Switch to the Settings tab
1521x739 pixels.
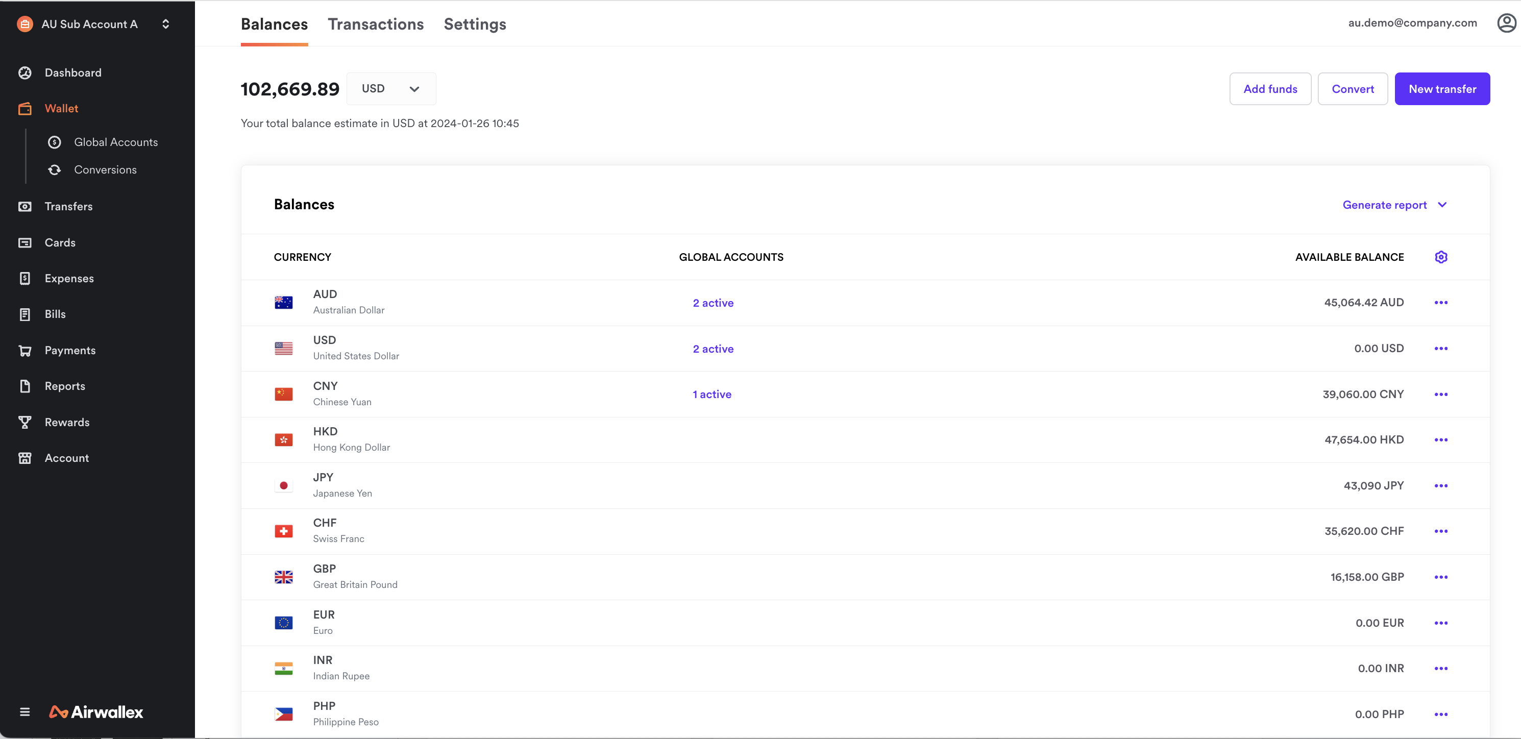pyautogui.click(x=475, y=24)
